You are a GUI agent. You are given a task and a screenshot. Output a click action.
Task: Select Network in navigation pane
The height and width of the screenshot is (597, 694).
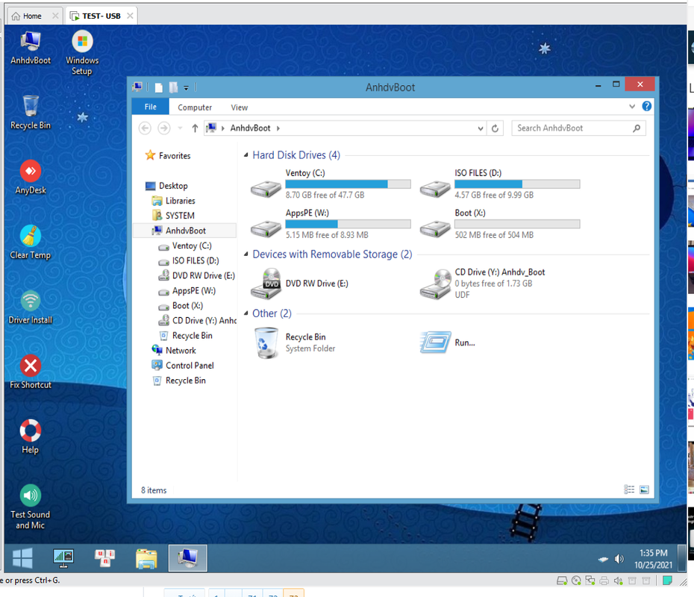(x=174, y=351)
